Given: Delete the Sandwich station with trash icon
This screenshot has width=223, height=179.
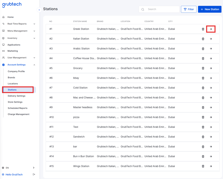Looking at the screenshot, I should [x=203, y=137].
